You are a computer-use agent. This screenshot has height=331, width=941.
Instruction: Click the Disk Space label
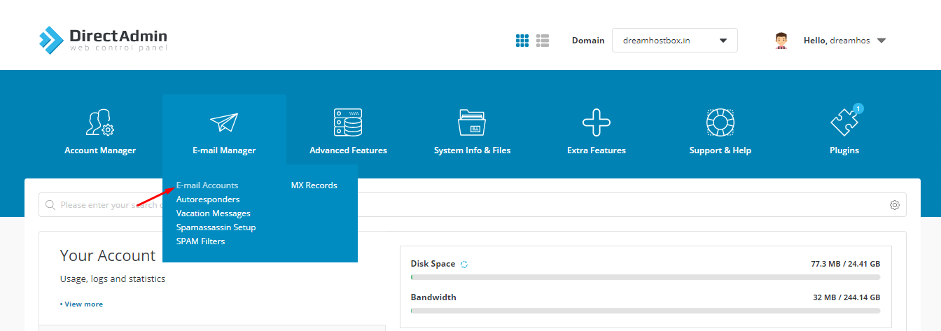433,264
